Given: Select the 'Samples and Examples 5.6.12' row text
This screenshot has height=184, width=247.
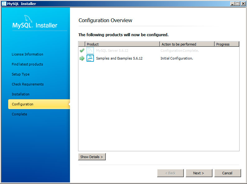Looking at the screenshot, I should pyautogui.click(x=119, y=58).
